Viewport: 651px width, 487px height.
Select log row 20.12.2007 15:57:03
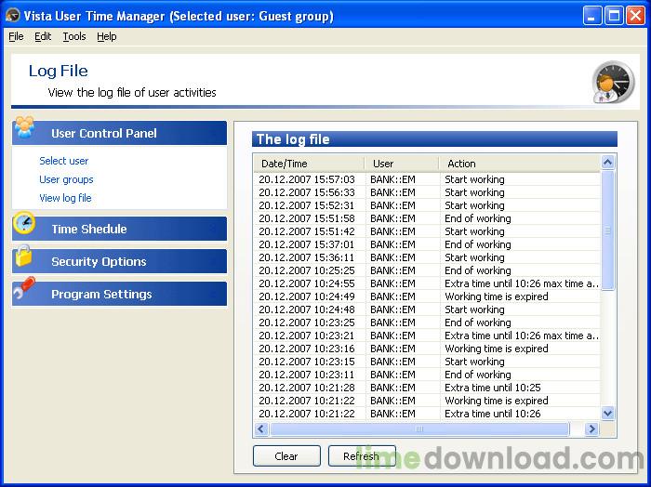[427, 179]
